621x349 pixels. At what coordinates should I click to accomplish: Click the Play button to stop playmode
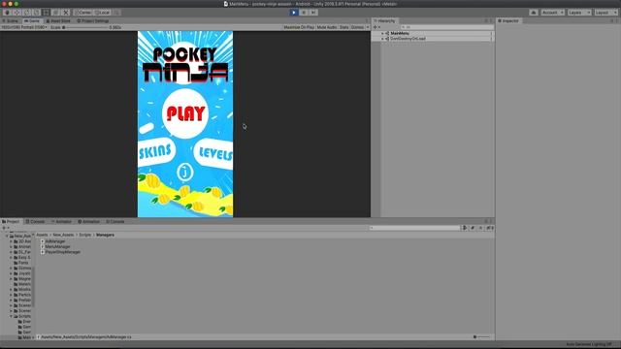coord(294,13)
